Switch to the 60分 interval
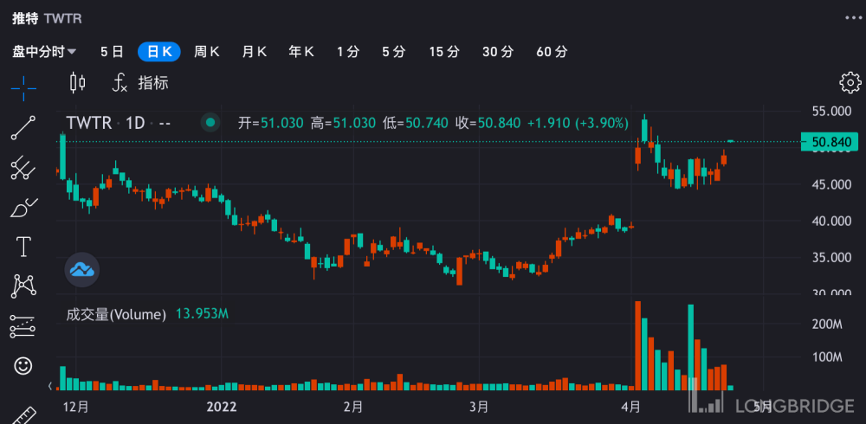The height and width of the screenshot is (424, 866). 552,52
